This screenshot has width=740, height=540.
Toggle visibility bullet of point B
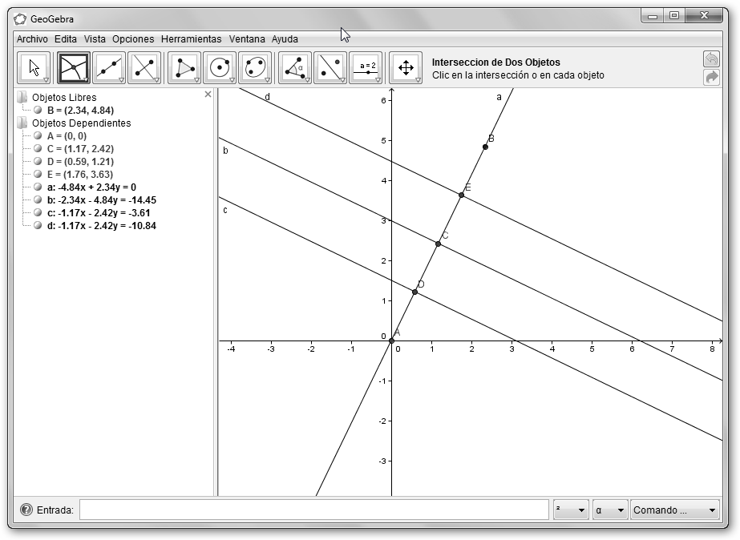click(x=38, y=111)
